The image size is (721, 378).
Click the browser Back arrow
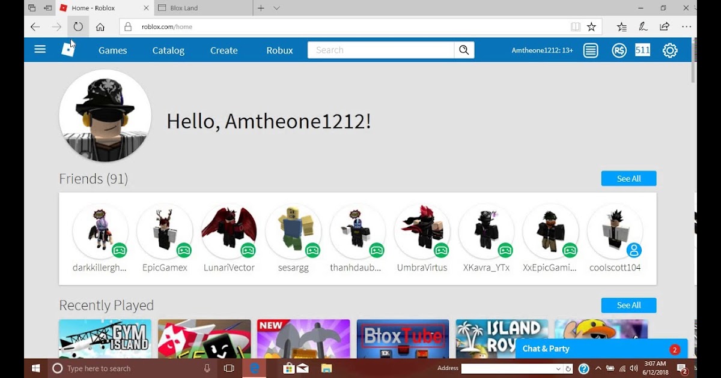(x=35, y=27)
